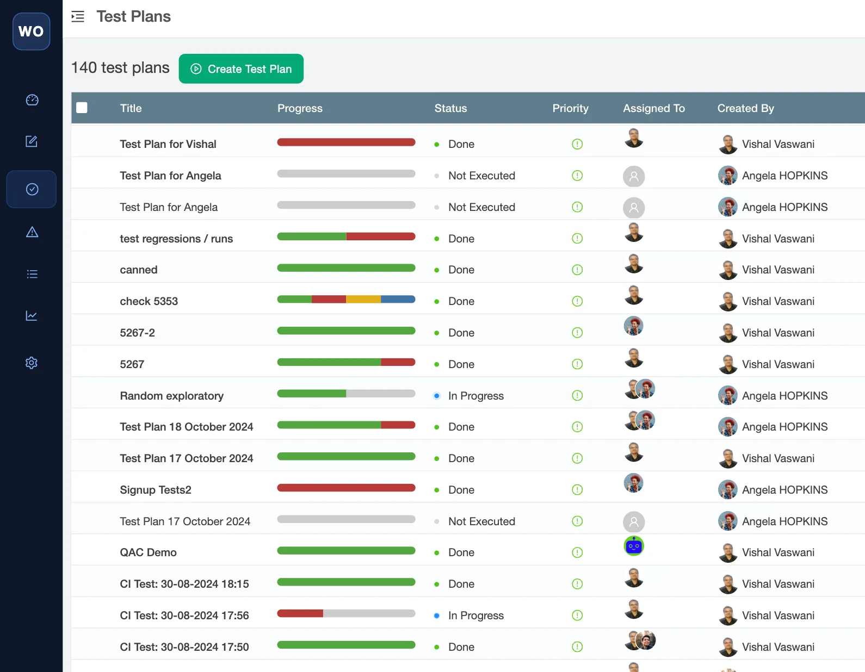Click creator Angela HOPKINS on Signup Tests2 row
The image size is (865, 672).
click(785, 490)
